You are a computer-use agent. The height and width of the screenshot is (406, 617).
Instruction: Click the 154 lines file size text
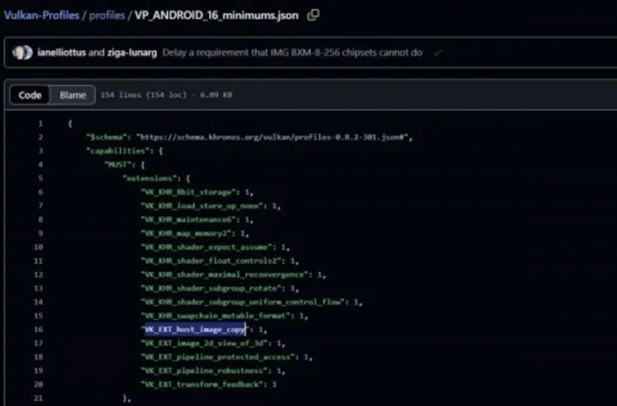point(166,95)
